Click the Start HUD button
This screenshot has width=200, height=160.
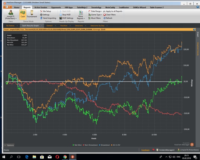click(65, 11)
